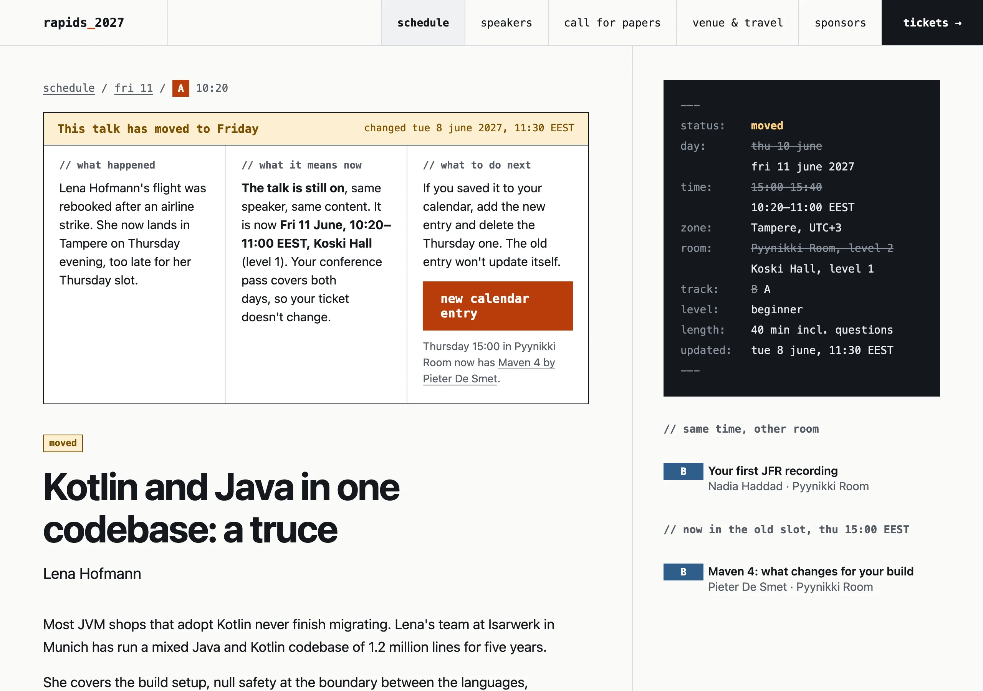The width and height of the screenshot is (983, 691).
Task: Click // same time, other room heading
Action: [x=741, y=429]
